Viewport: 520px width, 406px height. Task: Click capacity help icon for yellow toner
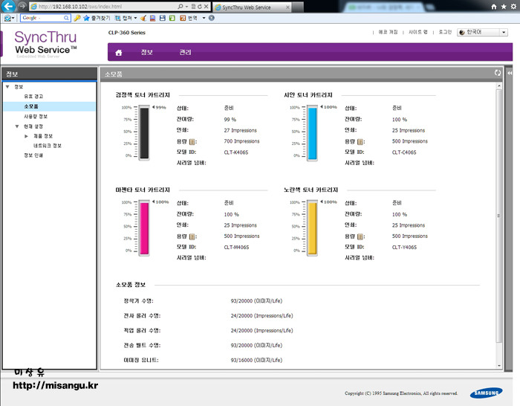point(360,236)
